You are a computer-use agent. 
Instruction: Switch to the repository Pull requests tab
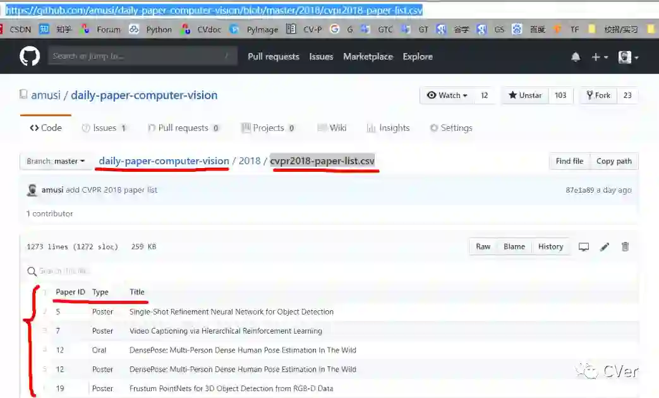tap(183, 128)
